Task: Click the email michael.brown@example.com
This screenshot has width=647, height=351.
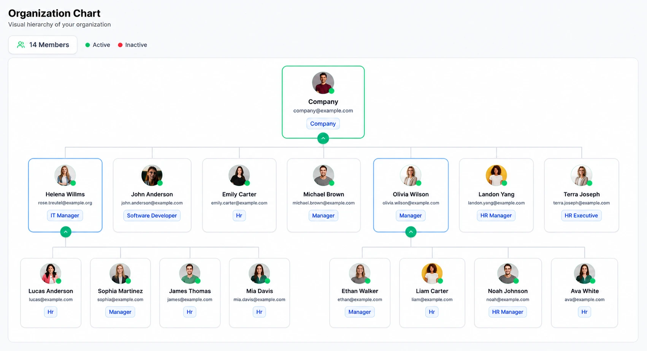Action: [323, 203]
